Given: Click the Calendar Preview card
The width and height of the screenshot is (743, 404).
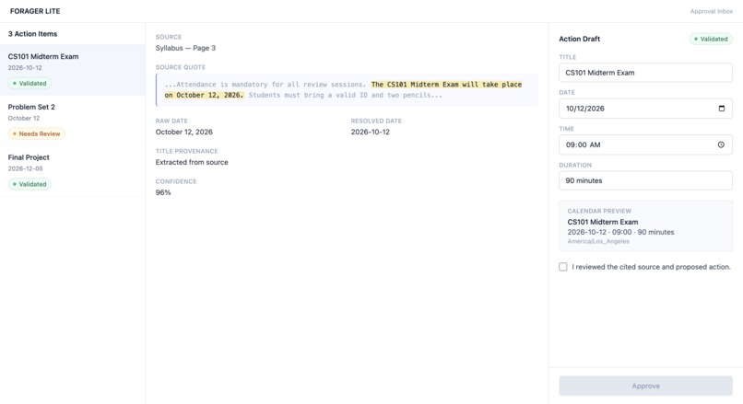Looking at the screenshot, I should (x=645, y=226).
